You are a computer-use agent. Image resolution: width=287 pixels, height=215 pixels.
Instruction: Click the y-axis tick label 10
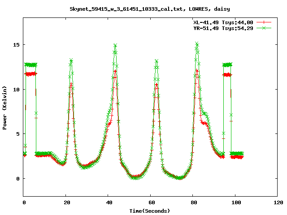16,90
